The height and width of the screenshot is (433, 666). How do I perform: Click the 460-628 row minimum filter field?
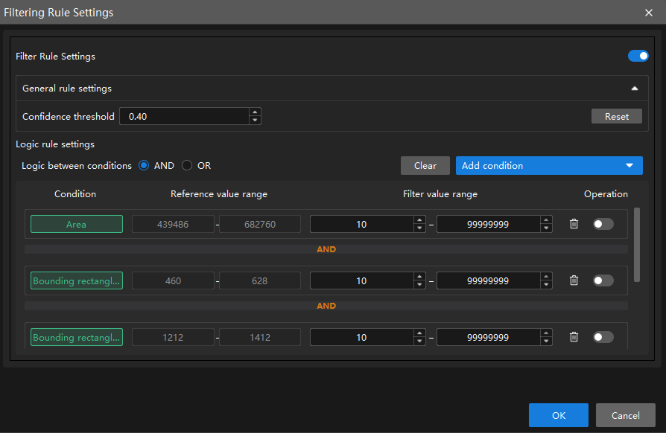click(362, 280)
